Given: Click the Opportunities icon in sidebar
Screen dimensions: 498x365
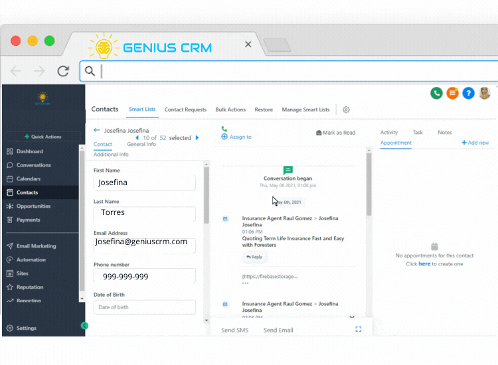Looking at the screenshot, I should point(10,206).
